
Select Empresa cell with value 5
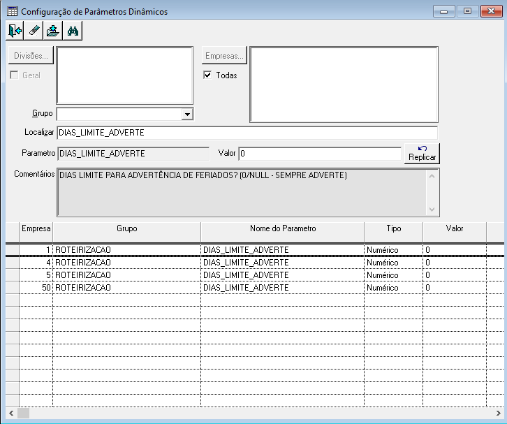[x=36, y=275]
